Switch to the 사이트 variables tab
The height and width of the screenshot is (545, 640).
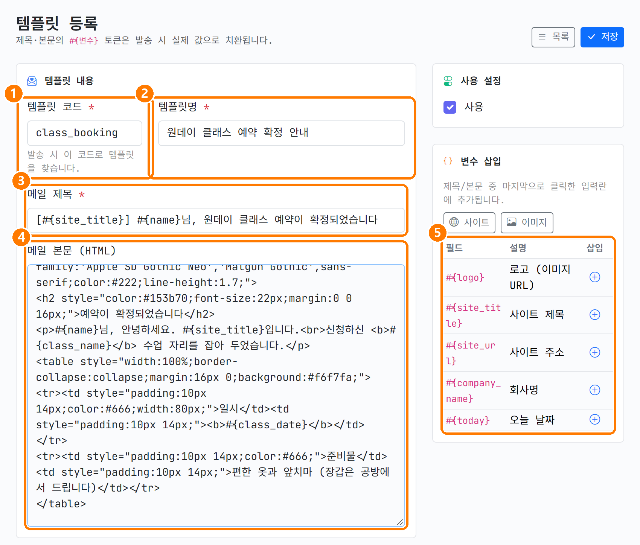[x=469, y=222]
